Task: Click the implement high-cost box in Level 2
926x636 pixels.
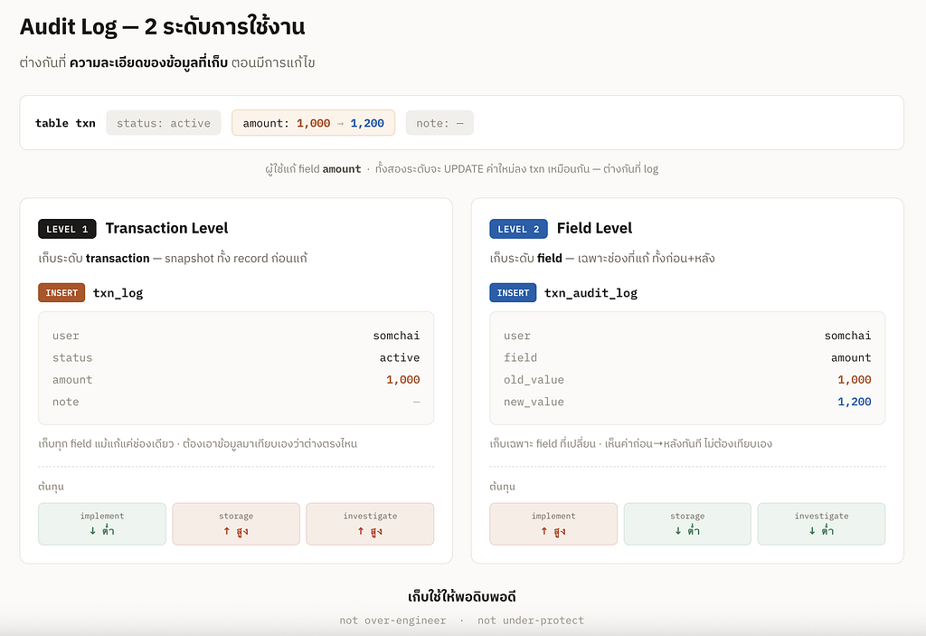Action: (553, 524)
